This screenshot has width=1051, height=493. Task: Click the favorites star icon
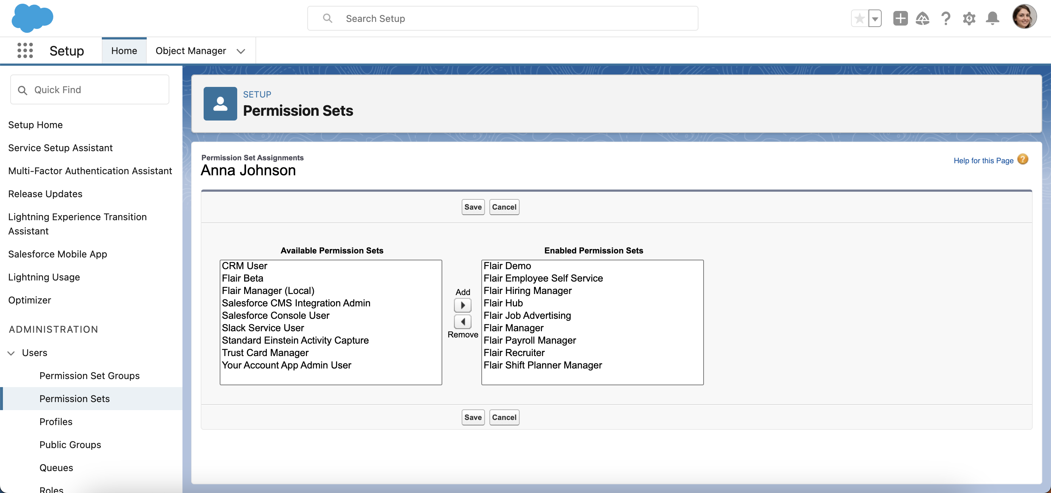pyautogui.click(x=859, y=18)
